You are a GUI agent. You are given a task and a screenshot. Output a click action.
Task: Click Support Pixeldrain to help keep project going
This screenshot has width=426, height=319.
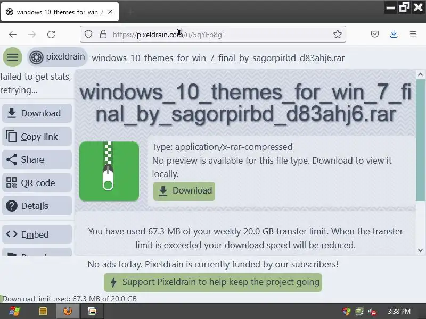(x=213, y=282)
